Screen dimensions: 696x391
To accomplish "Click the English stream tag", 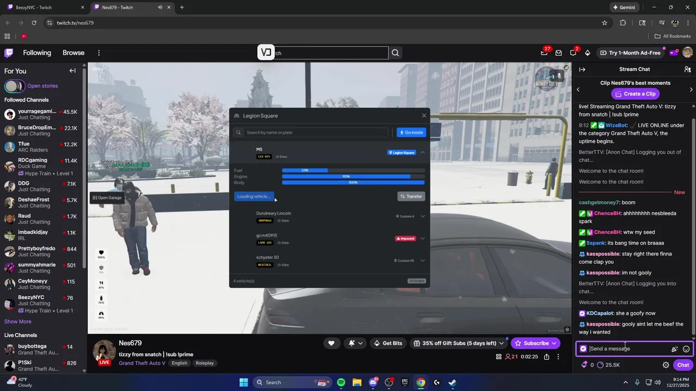I will tap(179, 363).
